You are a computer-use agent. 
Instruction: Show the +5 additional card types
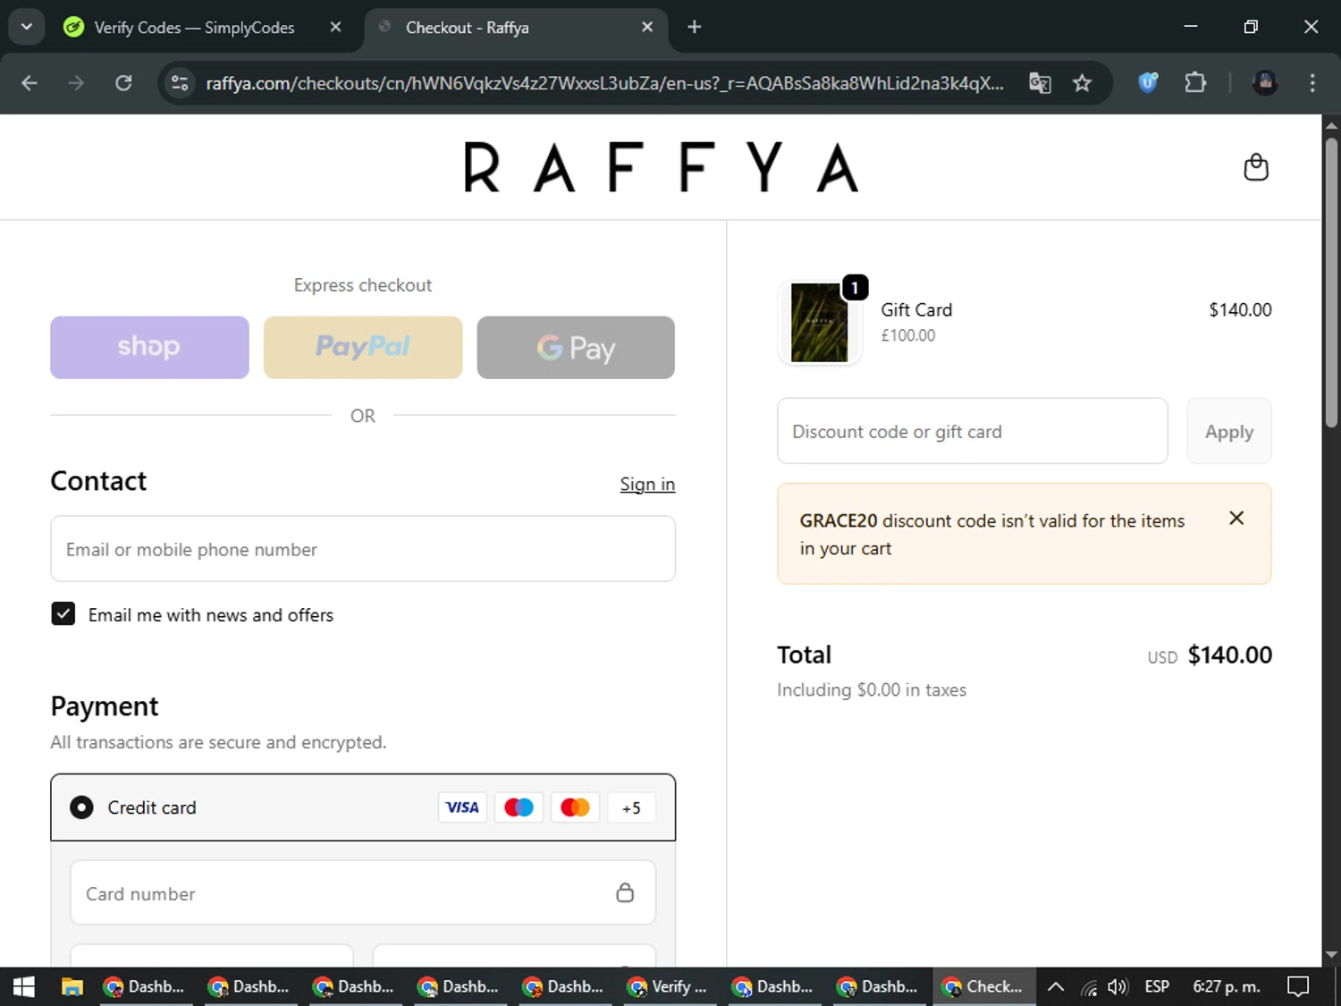point(631,807)
